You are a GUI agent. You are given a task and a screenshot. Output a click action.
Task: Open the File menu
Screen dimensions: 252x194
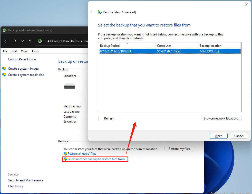click(x=5, y=51)
